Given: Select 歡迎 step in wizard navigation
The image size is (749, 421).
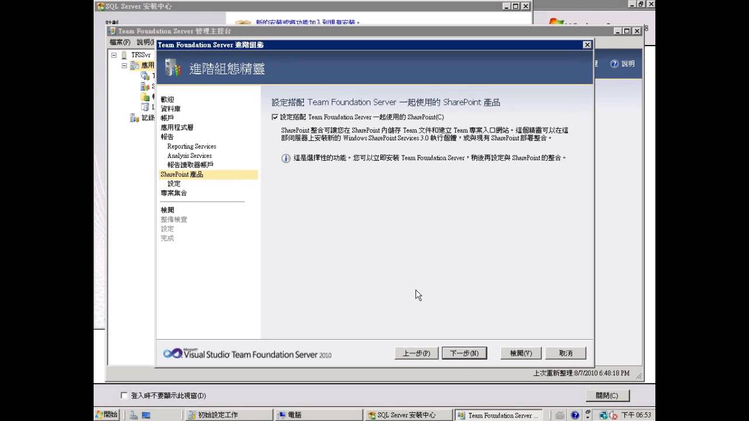Looking at the screenshot, I should [x=167, y=99].
